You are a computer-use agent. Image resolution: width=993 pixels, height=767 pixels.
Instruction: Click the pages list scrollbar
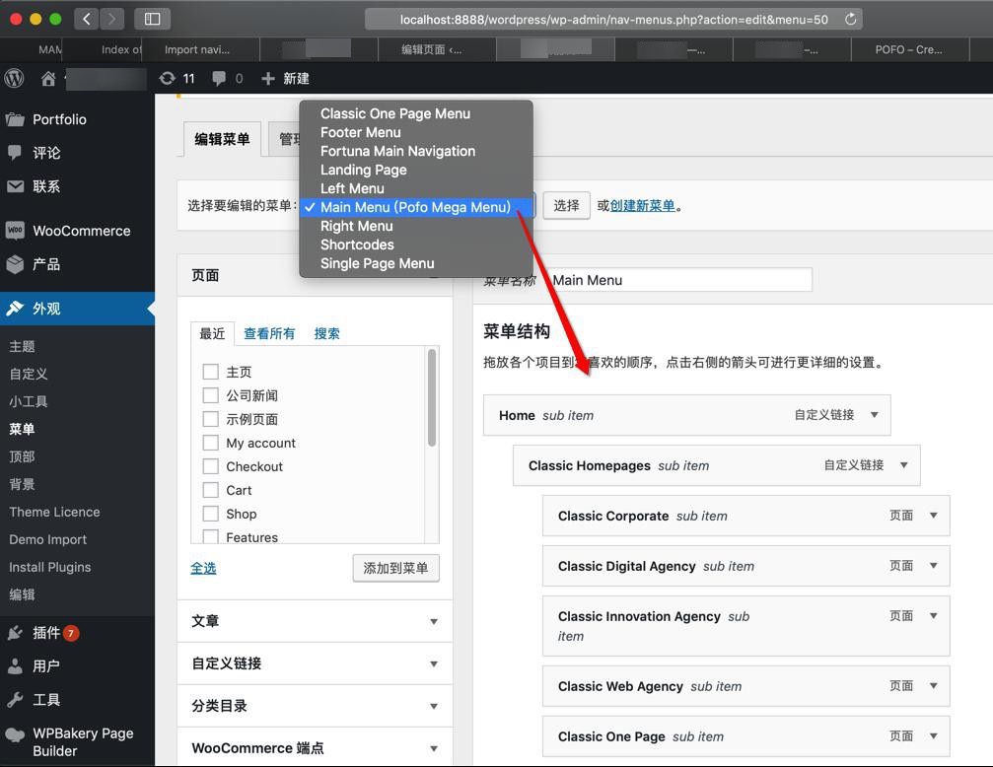click(432, 397)
